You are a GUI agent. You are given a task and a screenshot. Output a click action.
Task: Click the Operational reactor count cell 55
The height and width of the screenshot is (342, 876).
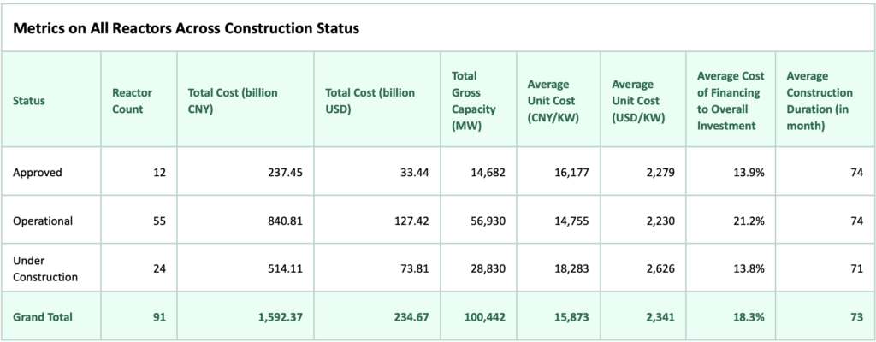[157, 221]
